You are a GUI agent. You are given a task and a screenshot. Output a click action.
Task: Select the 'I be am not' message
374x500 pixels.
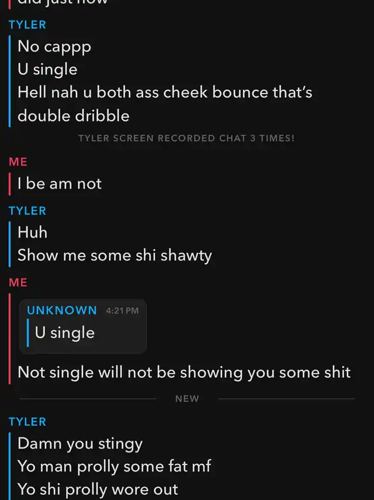[x=60, y=183]
